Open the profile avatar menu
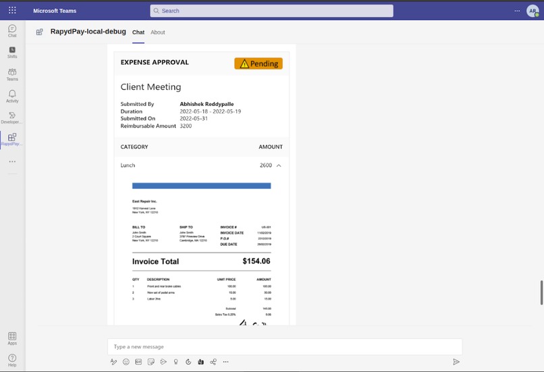 click(533, 11)
